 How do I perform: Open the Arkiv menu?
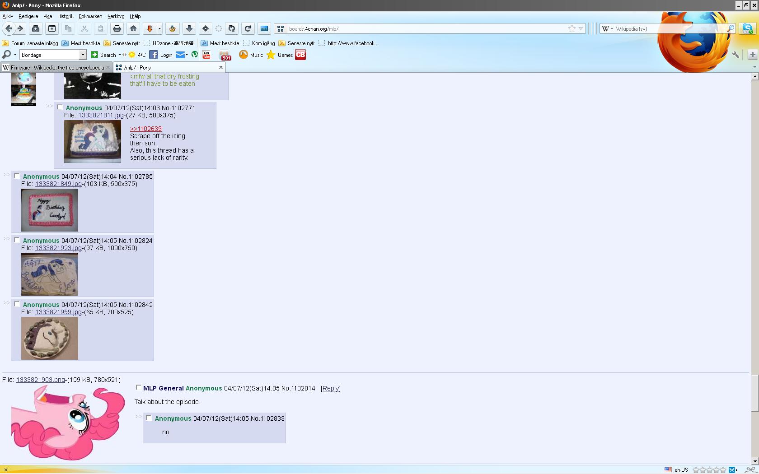click(x=8, y=16)
